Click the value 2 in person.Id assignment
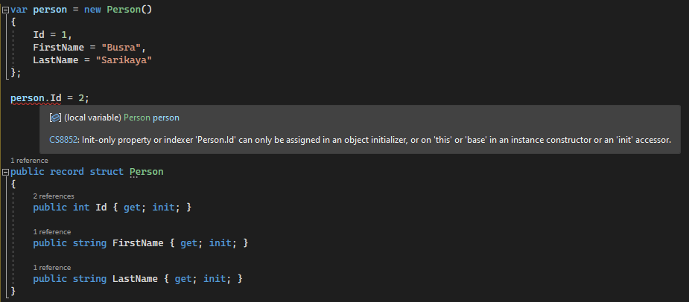 81,98
